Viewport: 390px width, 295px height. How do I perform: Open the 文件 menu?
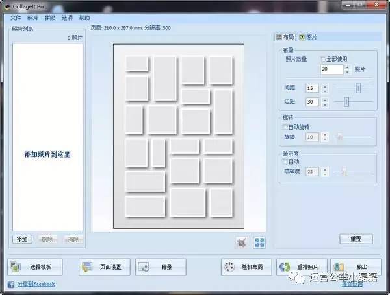tap(16, 18)
